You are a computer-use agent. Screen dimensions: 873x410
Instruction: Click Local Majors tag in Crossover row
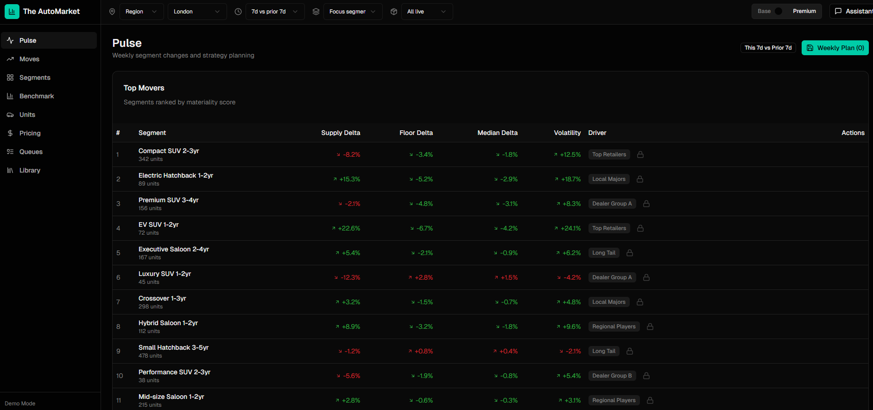click(609, 302)
